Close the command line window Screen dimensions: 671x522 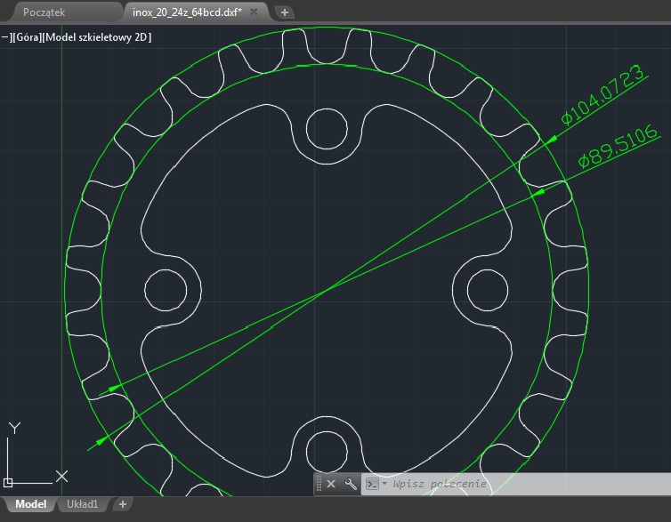click(x=331, y=484)
